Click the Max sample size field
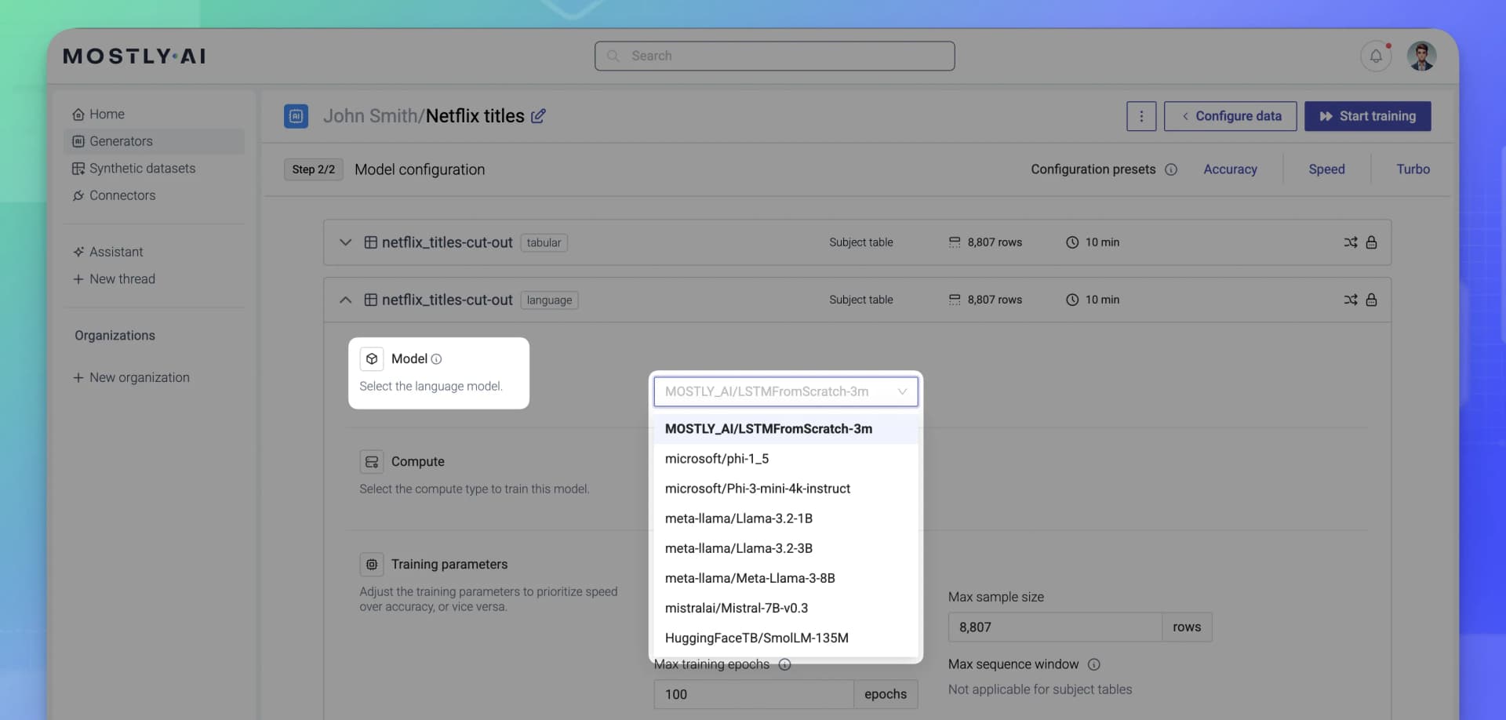The width and height of the screenshot is (1506, 720). [1054, 627]
